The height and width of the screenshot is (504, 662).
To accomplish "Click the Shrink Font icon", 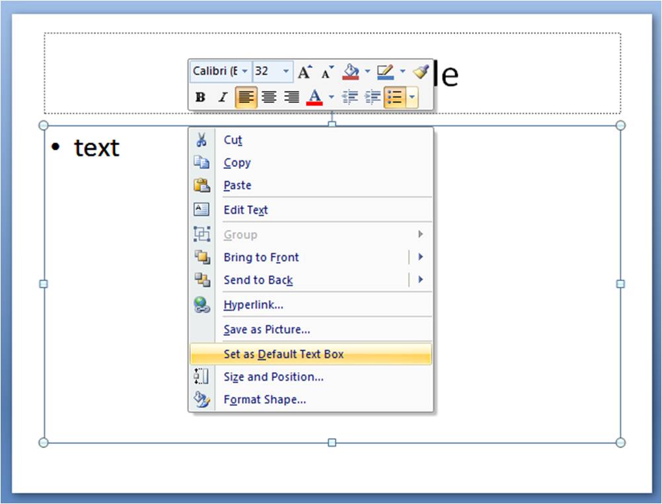I will pos(326,71).
